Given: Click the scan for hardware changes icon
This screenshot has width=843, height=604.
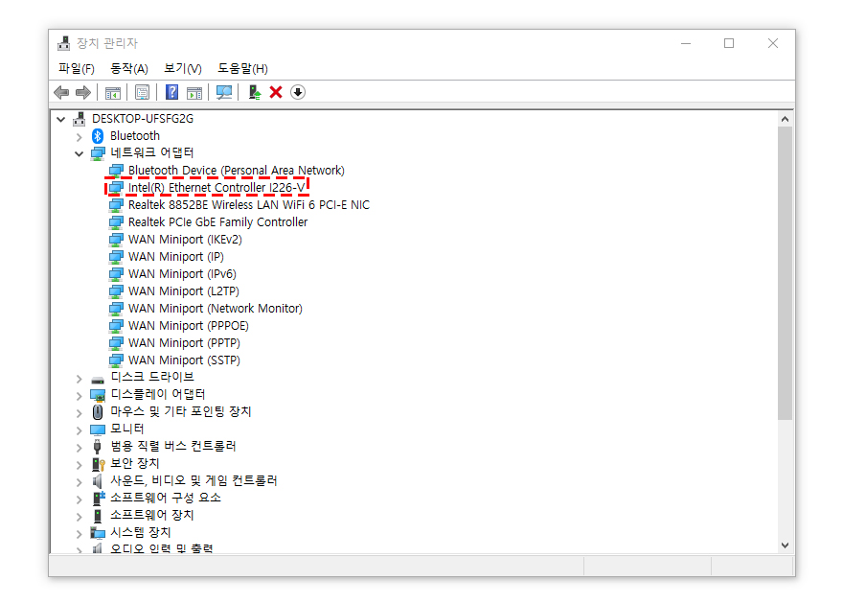Looking at the screenshot, I should pyautogui.click(x=223, y=92).
